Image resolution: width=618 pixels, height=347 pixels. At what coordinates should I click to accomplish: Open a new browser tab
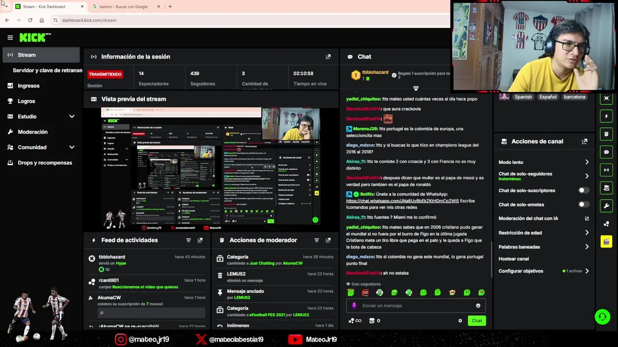(x=170, y=7)
